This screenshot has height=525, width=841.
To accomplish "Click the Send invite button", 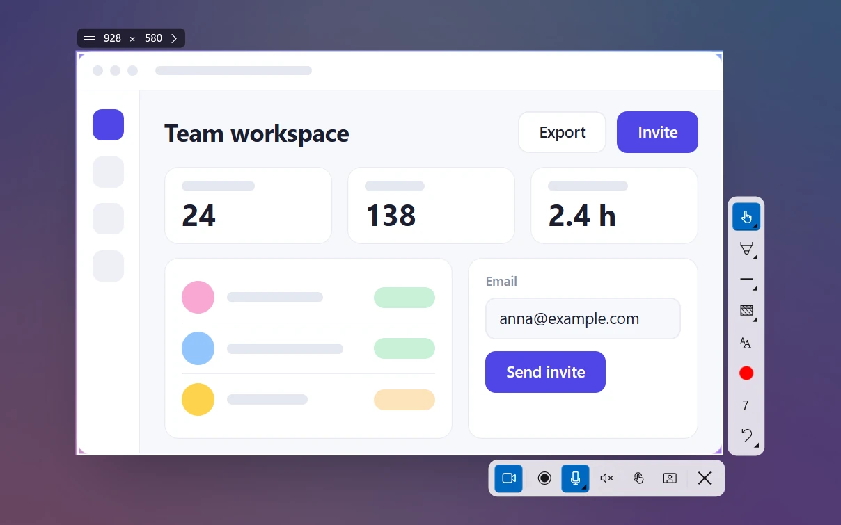I will click(545, 372).
